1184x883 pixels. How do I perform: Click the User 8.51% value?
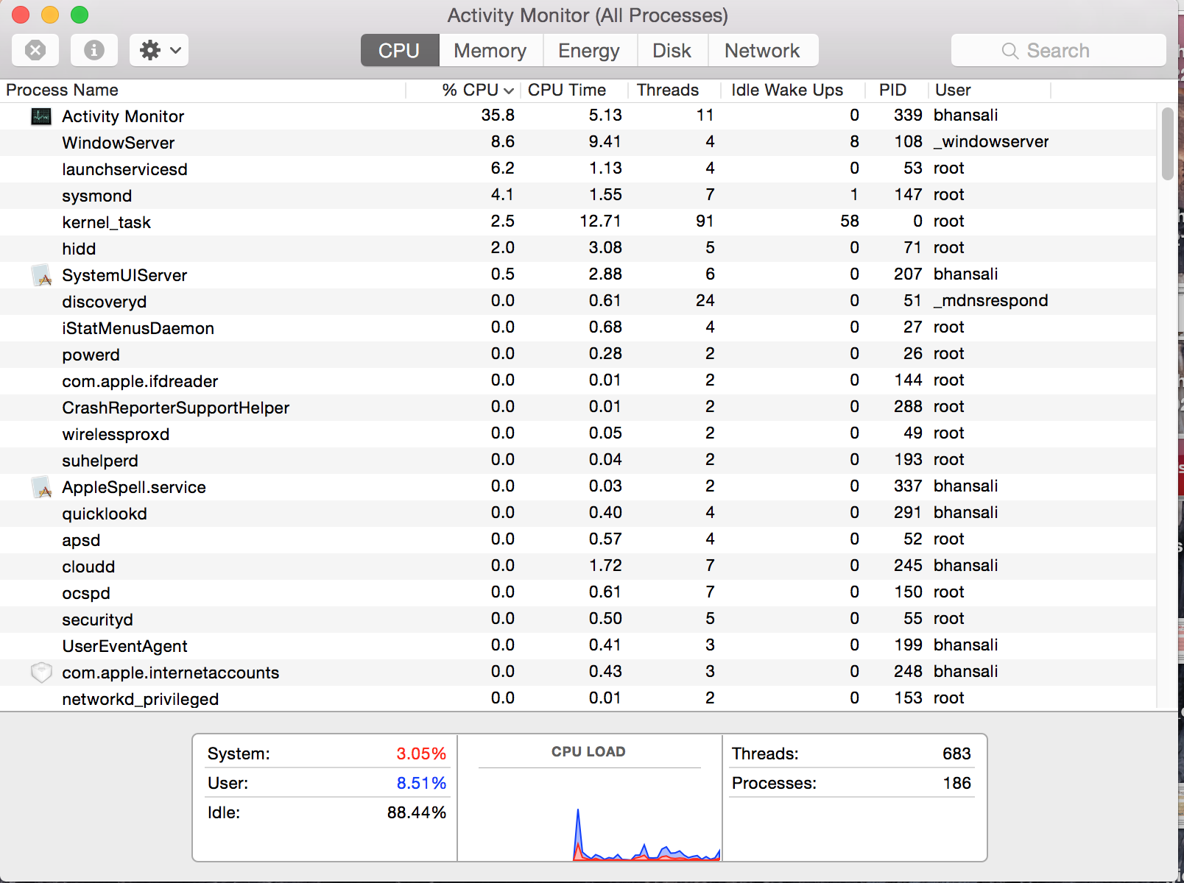coord(421,783)
